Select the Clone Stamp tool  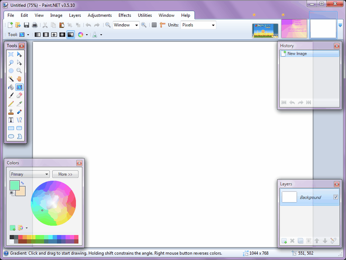point(11,112)
